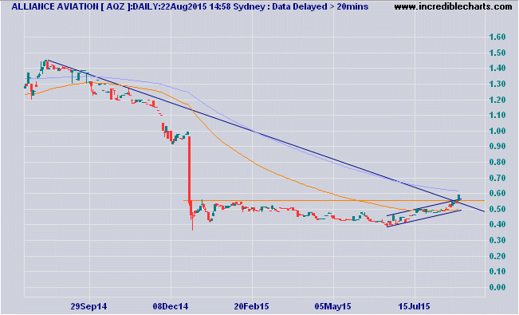Viewport: 519px width, 315px height.
Task: Click the 0.40 price axis label
Action: (x=497, y=224)
